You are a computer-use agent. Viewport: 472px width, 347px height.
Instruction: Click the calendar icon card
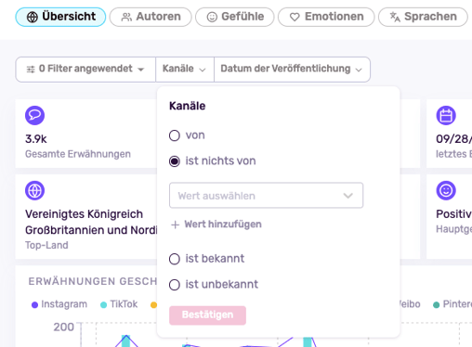tap(446, 115)
